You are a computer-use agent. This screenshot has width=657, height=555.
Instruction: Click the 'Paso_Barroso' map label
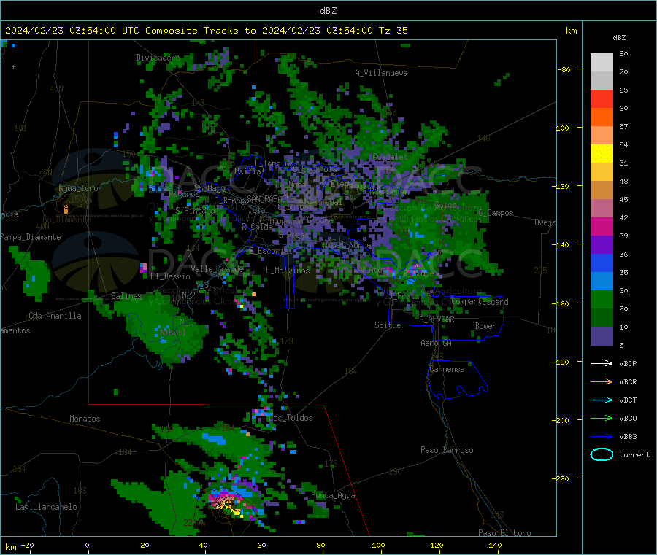447,450
